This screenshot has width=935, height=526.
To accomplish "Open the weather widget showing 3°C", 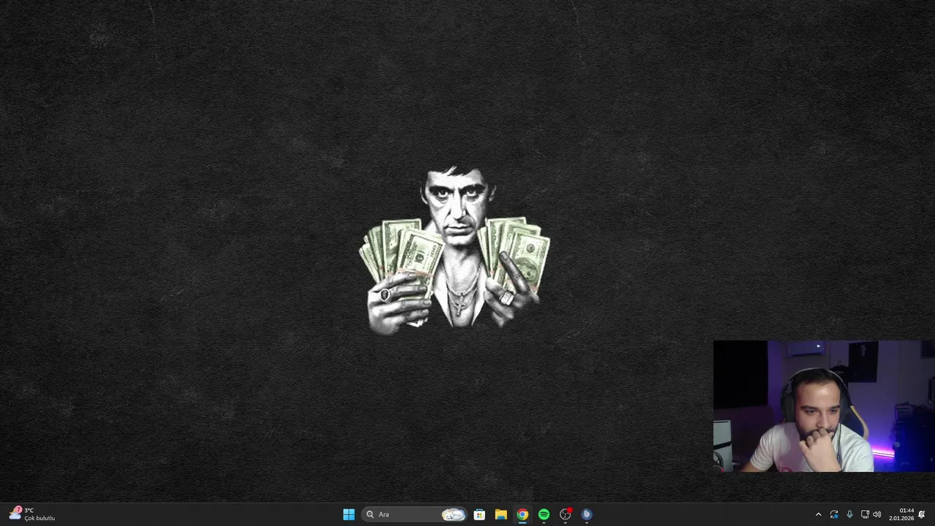I will [x=32, y=514].
